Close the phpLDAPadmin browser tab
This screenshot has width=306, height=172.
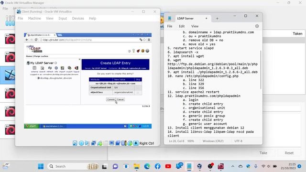click(55, 35)
